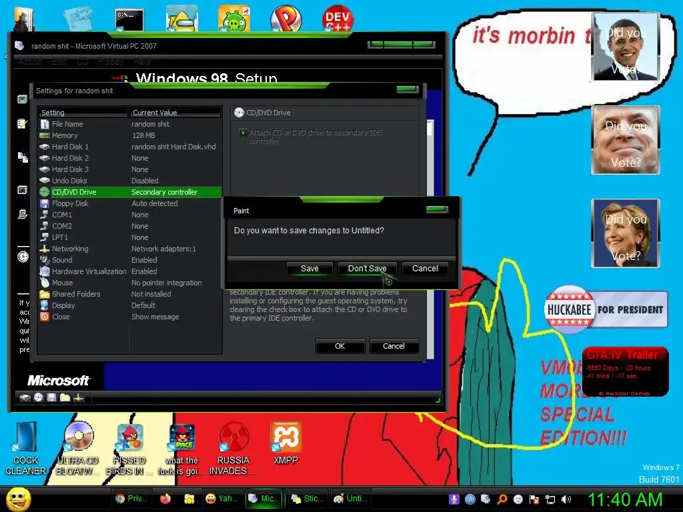Switch to the Yah... taskbar window
The width and height of the screenshot is (683, 512).
(221, 499)
